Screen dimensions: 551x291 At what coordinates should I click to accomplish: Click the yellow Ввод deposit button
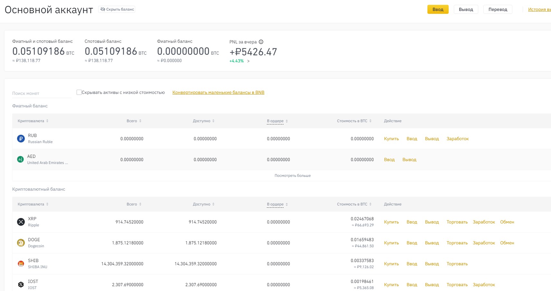tap(438, 9)
